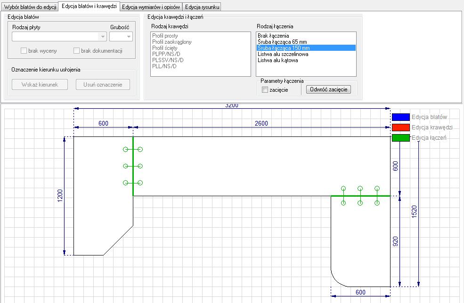Select 'PLPP/NS/D' edge type
Image resolution: width=464 pixels, height=303 pixels.
(200, 54)
